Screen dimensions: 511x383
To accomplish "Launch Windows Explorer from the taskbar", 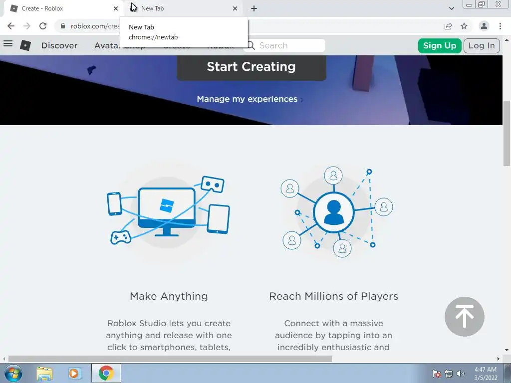I will 44,373.
